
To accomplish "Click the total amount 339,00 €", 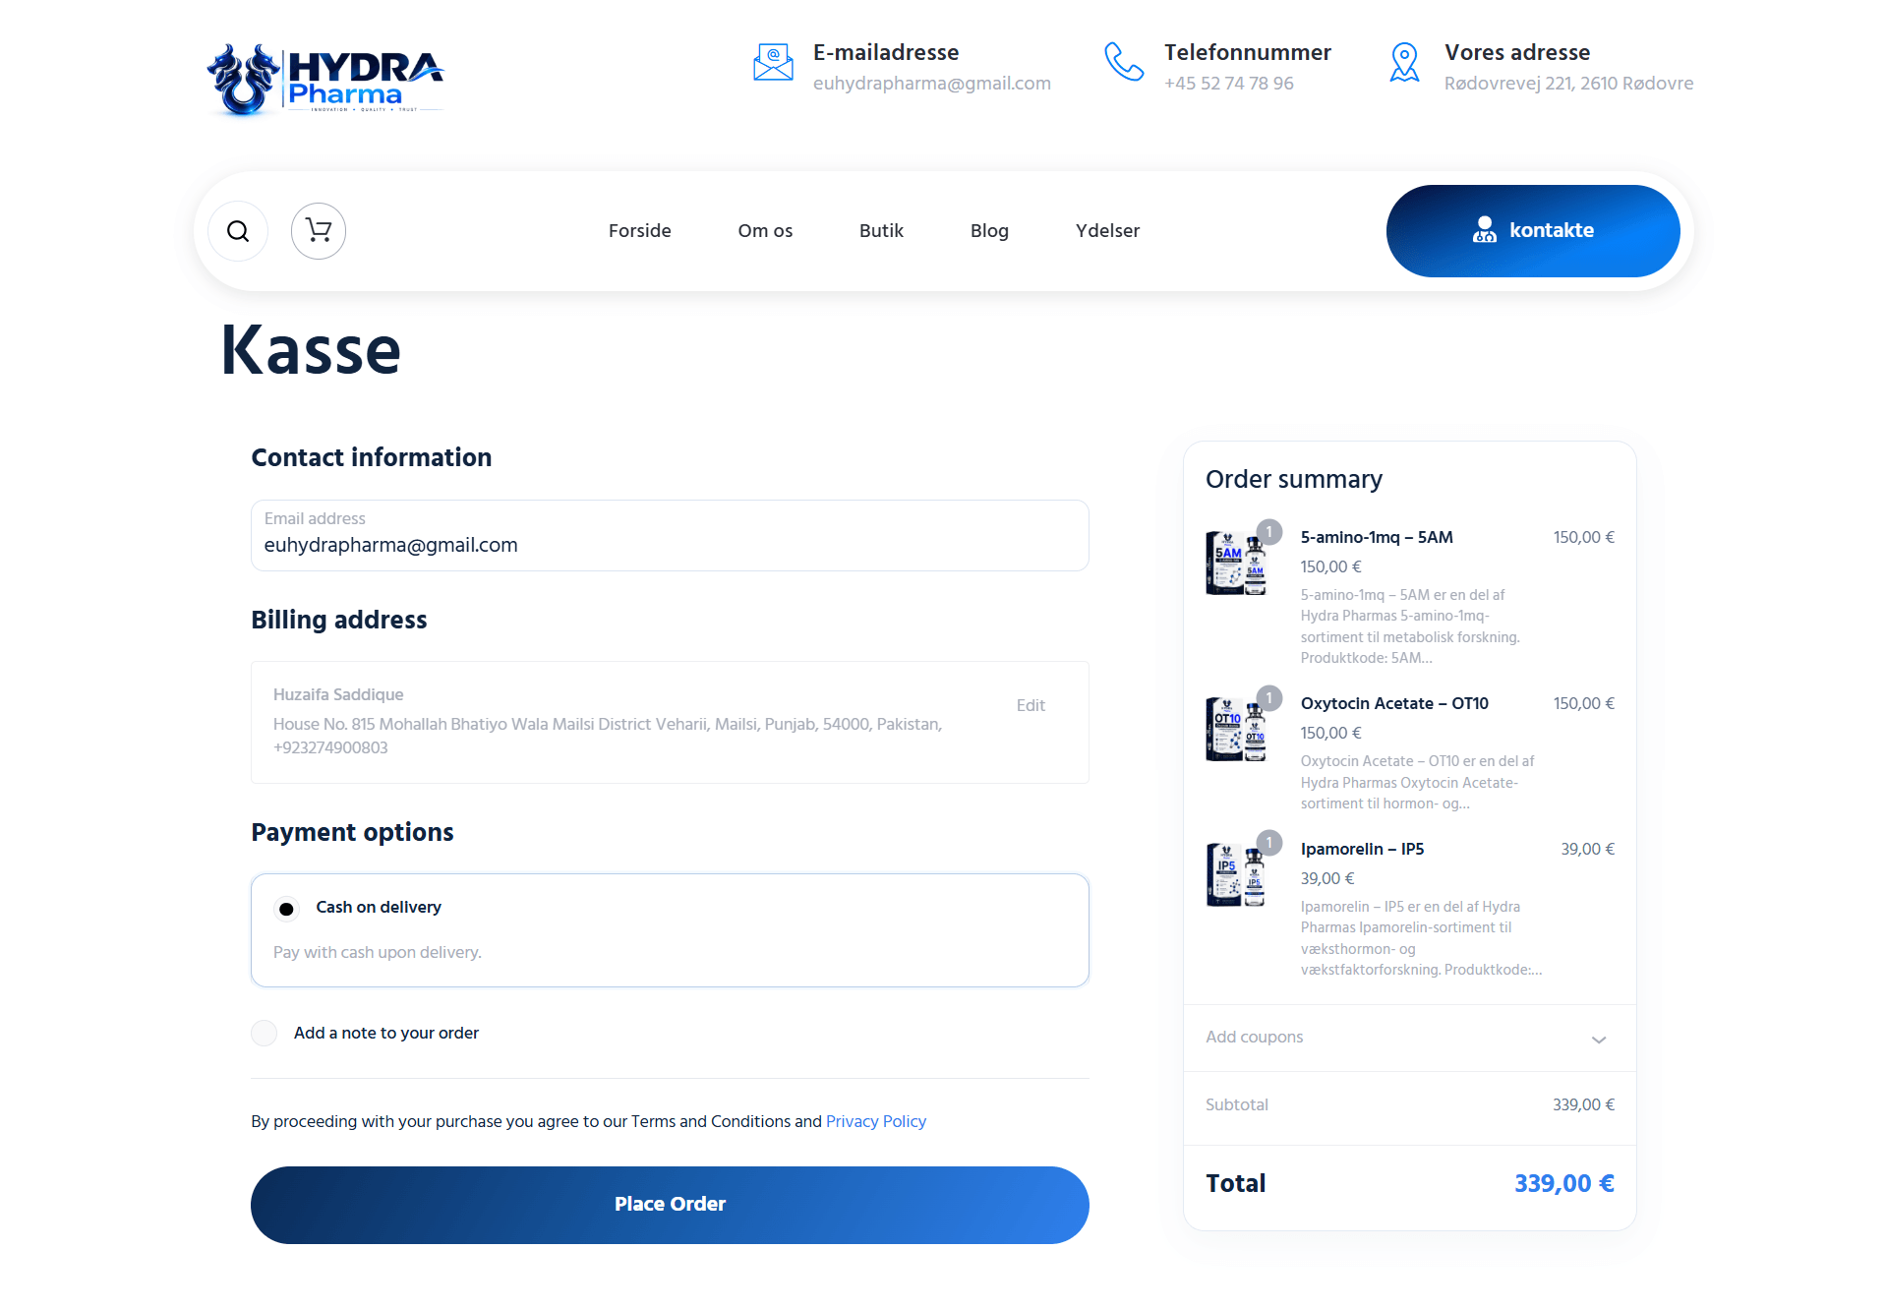I will click(x=1564, y=1183).
